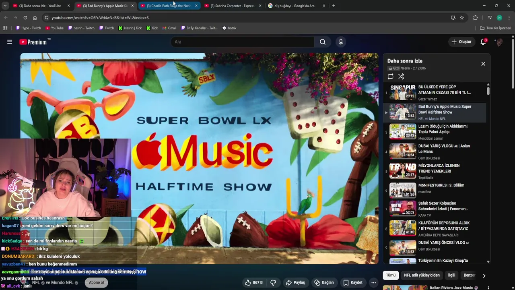The height and width of the screenshot is (290, 515).
Task: Open the tab search dropdown arrow
Action: click(5, 6)
